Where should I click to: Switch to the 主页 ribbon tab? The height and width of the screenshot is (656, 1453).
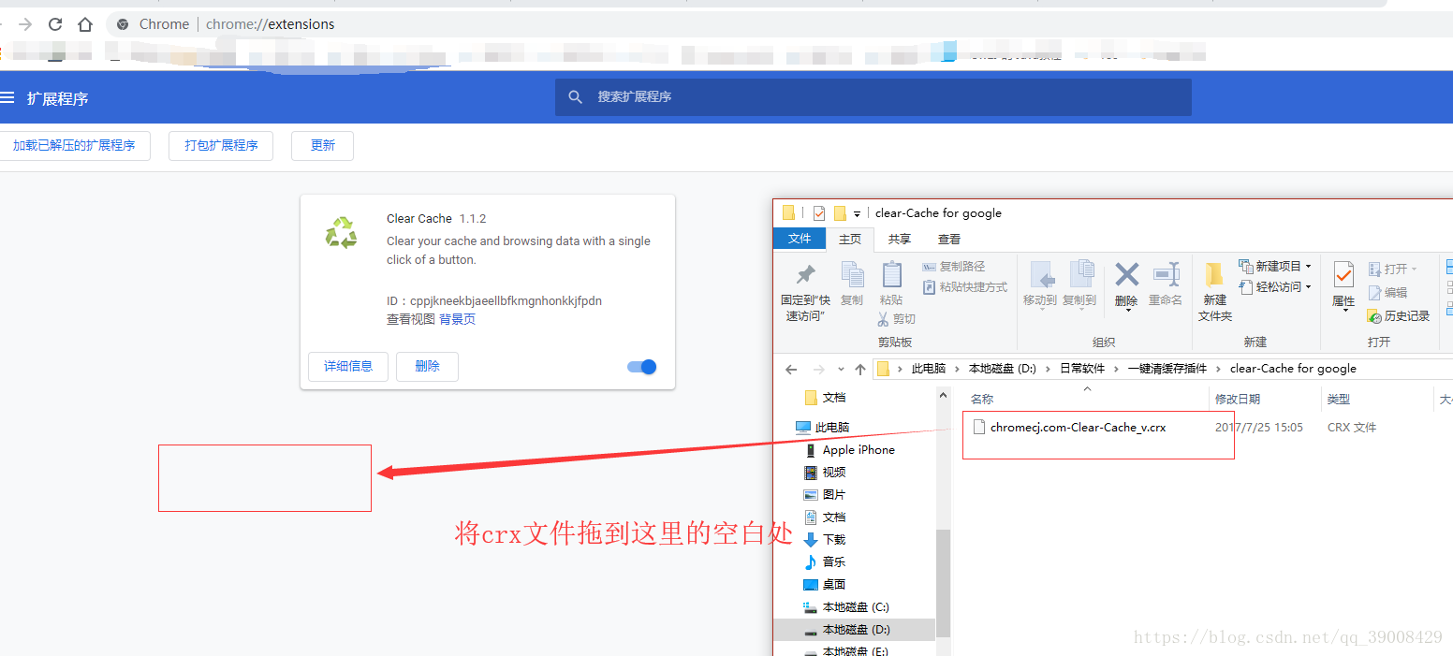(x=850, y=240)
